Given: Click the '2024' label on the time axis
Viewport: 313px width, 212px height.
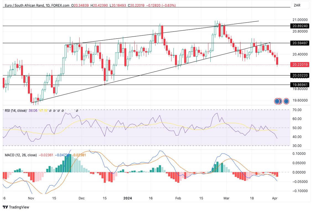Looking at the screenshot, I should 128,198.
